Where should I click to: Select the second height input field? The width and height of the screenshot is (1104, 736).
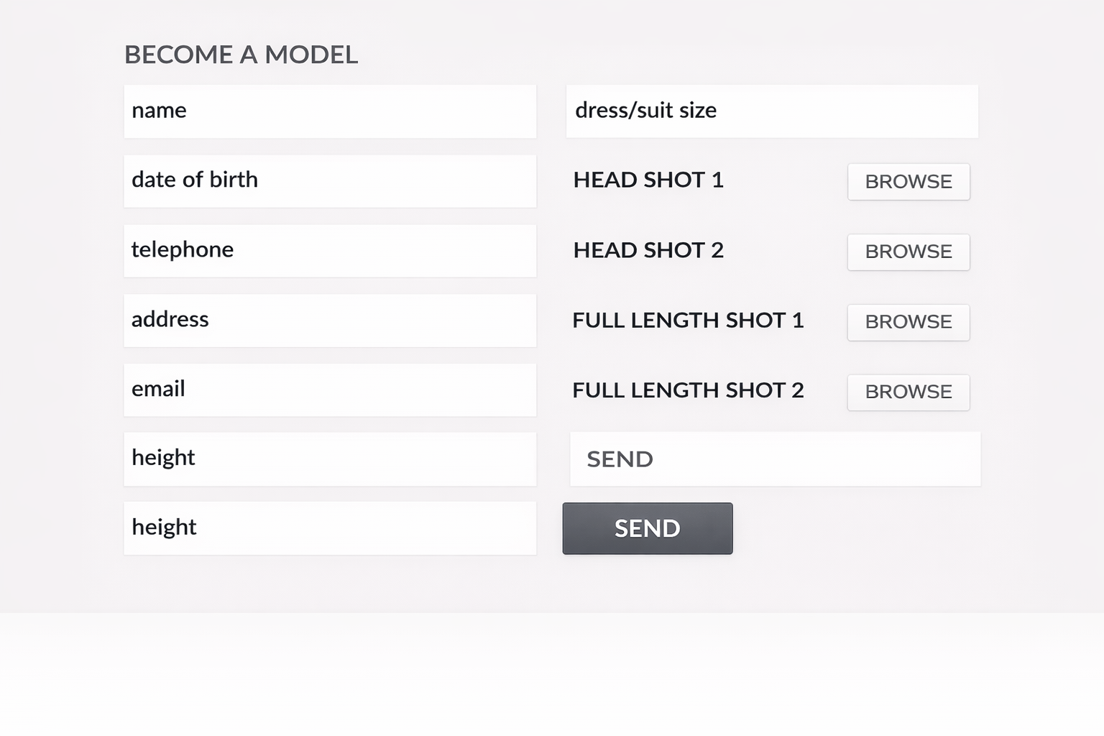330,528
